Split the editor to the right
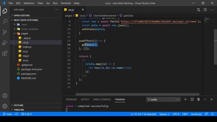 click(205, 10)
